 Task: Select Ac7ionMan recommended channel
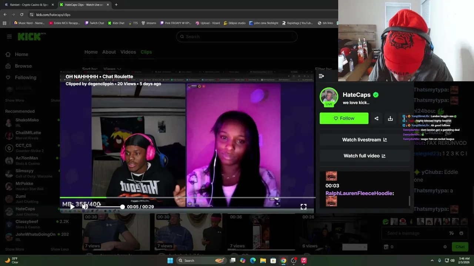click(32, 160)
